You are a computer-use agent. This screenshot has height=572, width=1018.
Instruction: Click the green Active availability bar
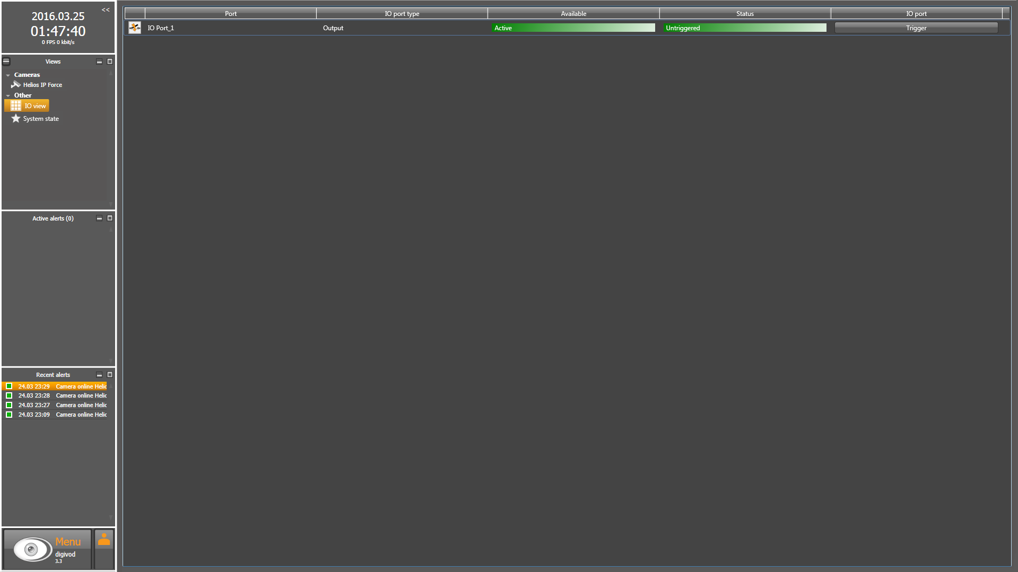573,28
